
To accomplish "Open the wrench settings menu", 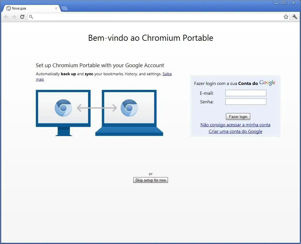I will (295, 17).
